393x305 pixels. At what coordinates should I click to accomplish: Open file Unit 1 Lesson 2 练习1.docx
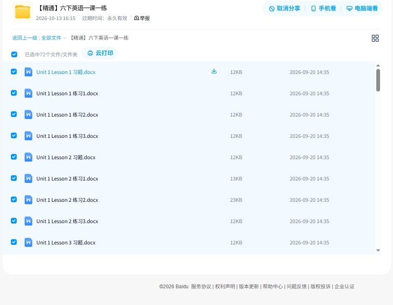tap(67, 178)
